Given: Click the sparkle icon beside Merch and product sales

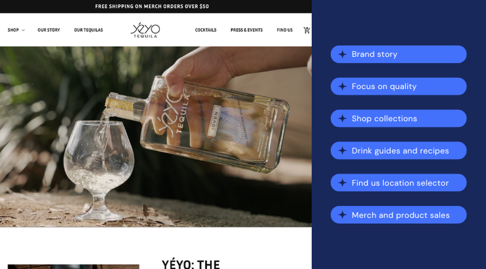Looking at the screenshot, I should (342, 215).
